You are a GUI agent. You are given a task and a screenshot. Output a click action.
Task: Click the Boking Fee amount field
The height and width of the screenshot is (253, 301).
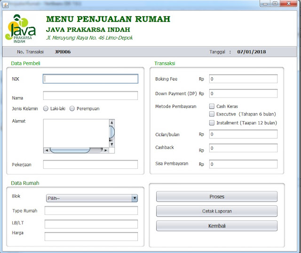[243, 79]
